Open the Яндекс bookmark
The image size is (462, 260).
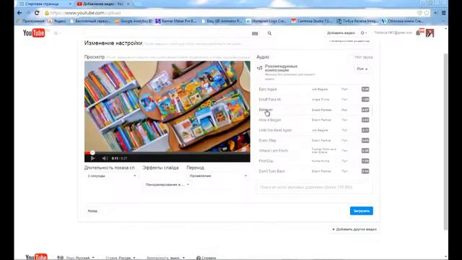point(57,21)
